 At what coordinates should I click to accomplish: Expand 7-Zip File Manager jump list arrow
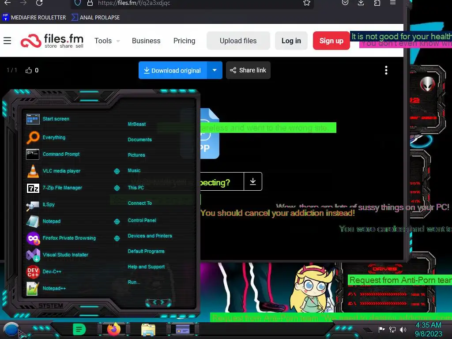pos(117,188)
